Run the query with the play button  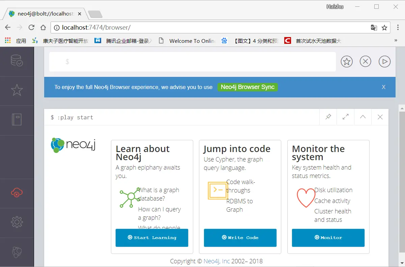click(384, 62)
